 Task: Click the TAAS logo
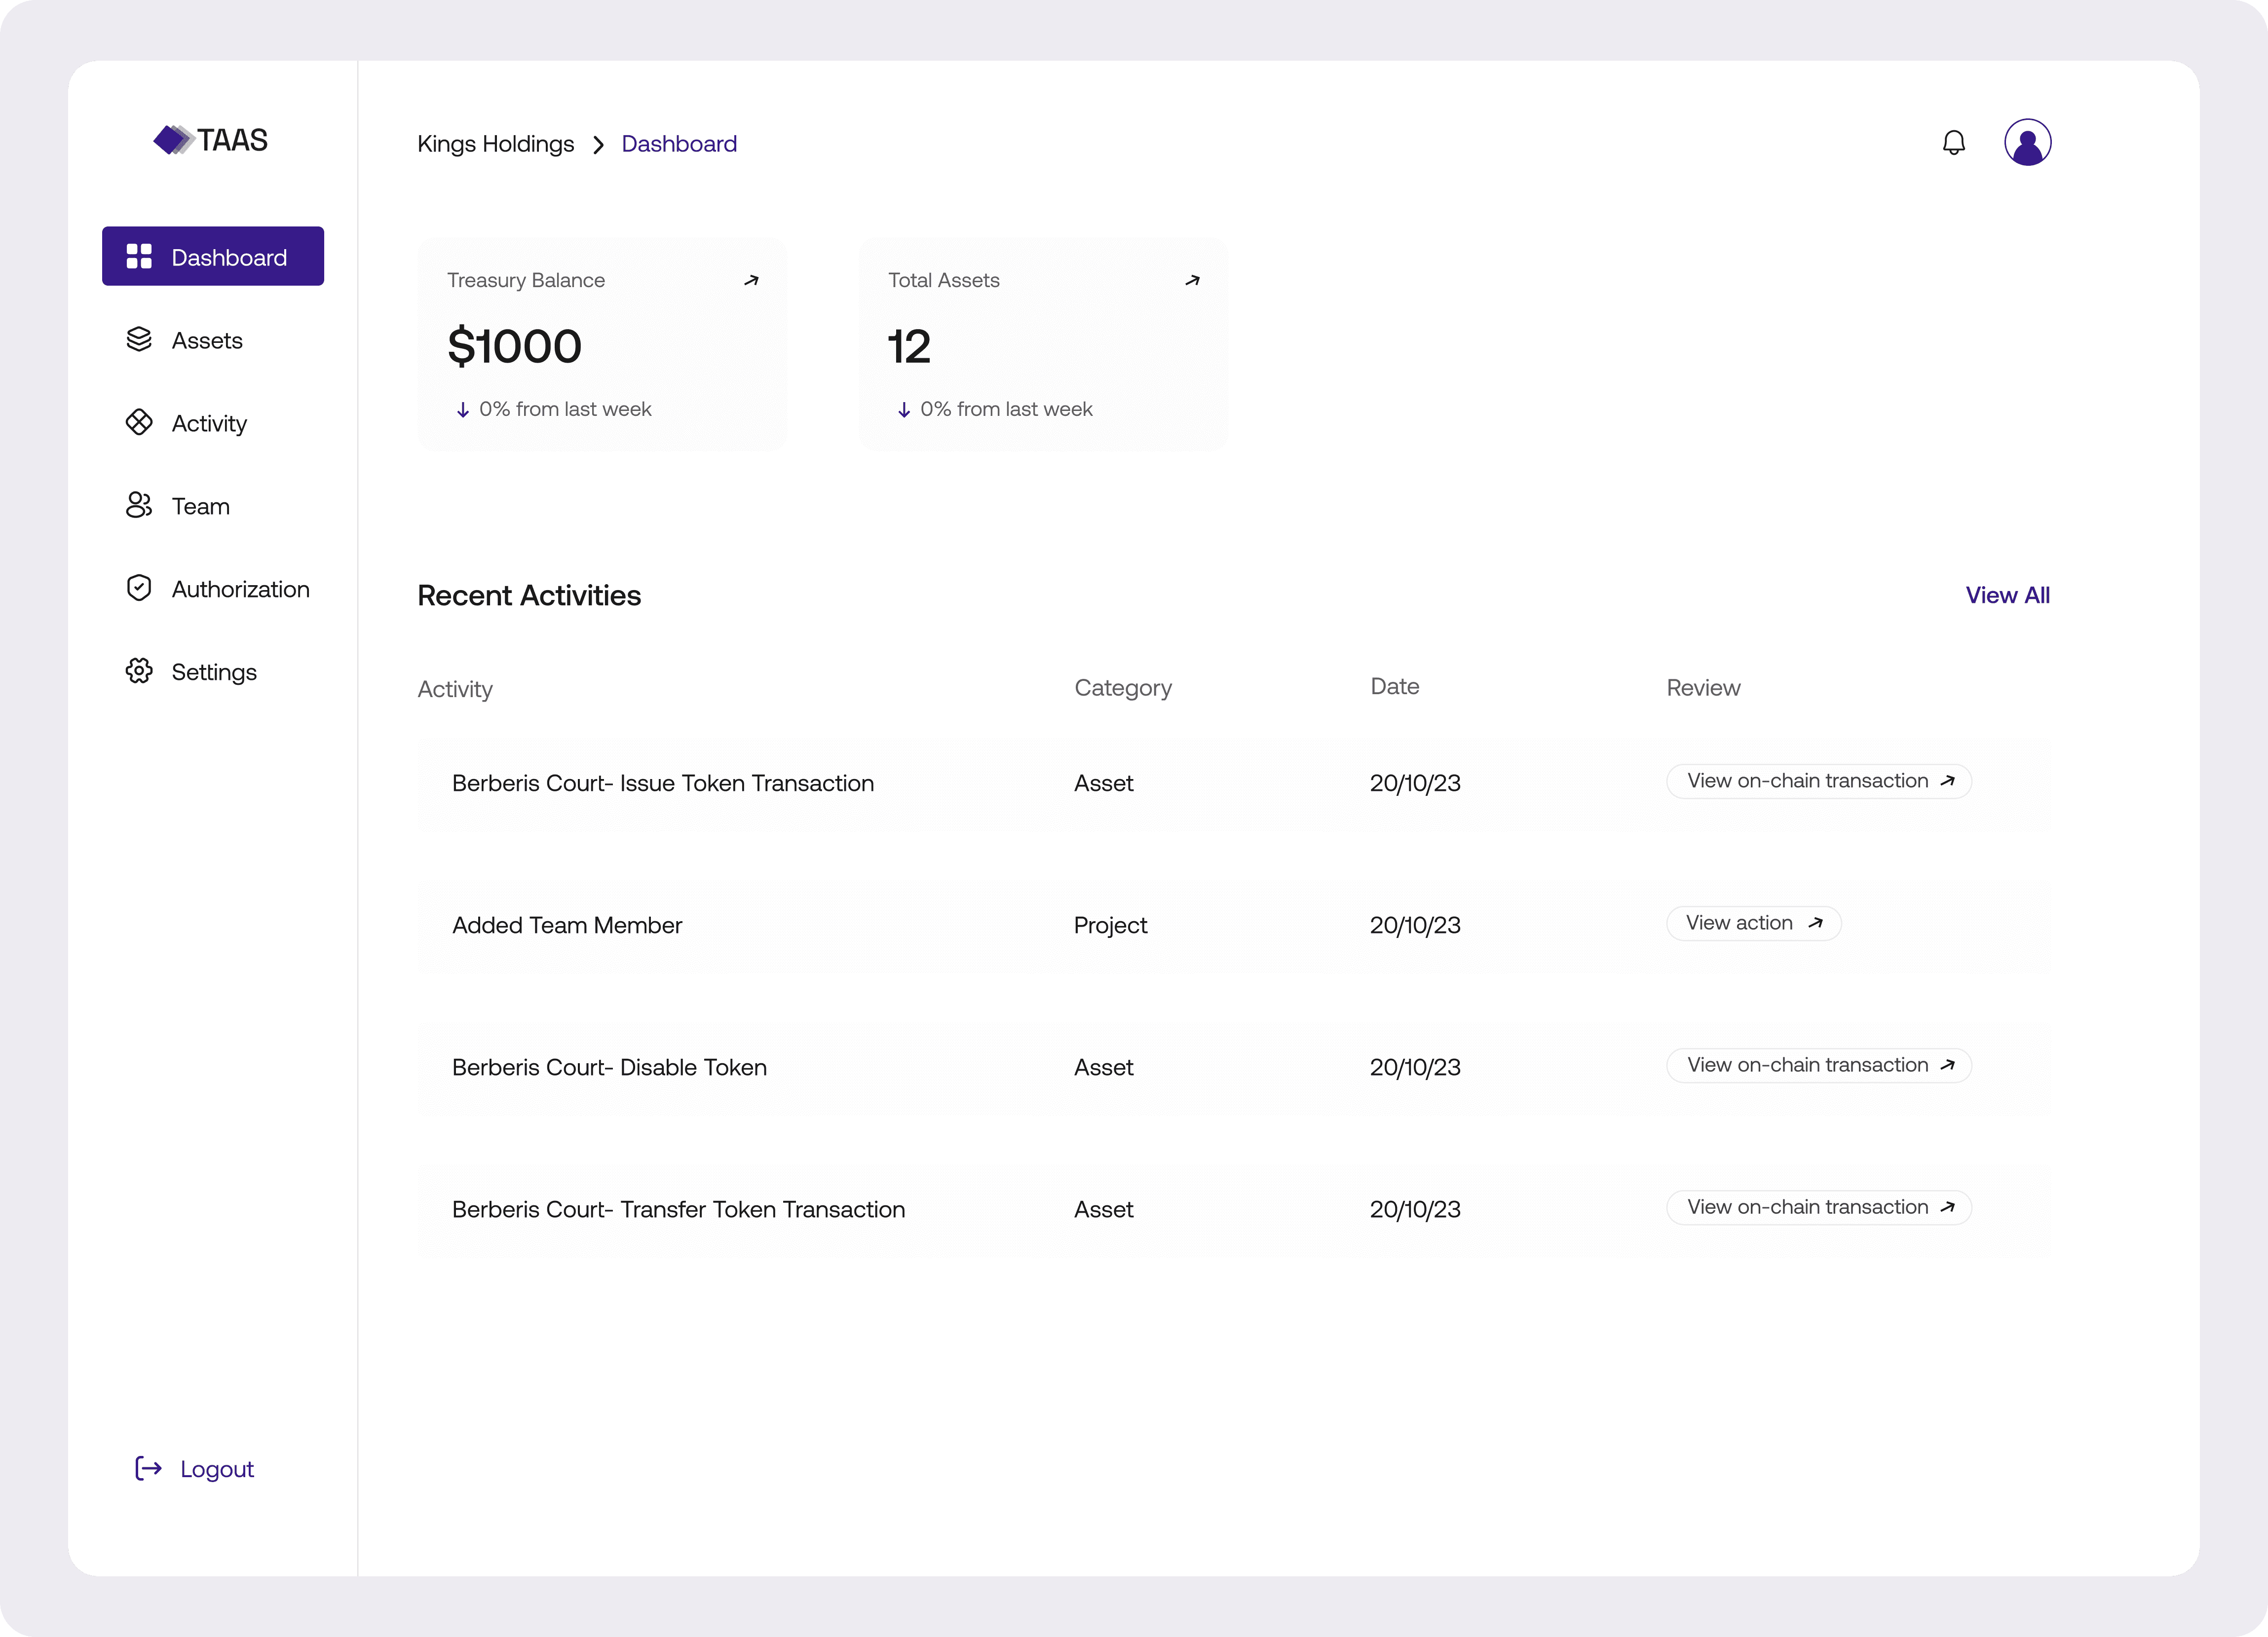pyautogui.click(x=211, y=140)
